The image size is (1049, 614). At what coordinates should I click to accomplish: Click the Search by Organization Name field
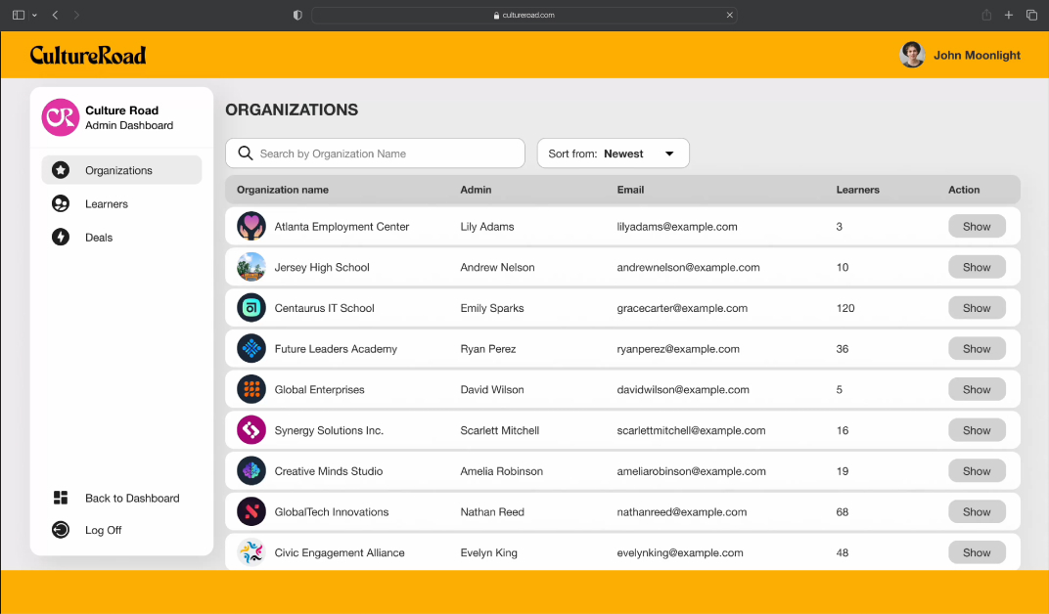376,153
